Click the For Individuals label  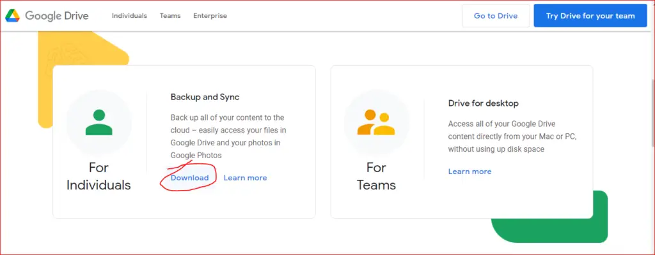pos(99,176)
